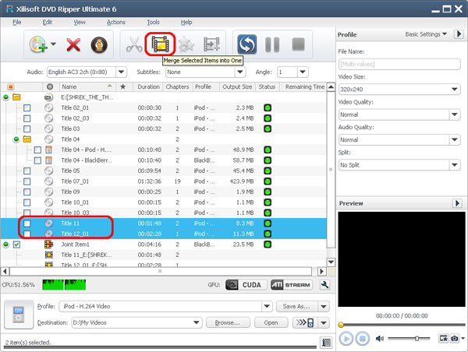Click the Joint Item1 merged icon
This screenshot has height=352, width=468.
point(48,245)
